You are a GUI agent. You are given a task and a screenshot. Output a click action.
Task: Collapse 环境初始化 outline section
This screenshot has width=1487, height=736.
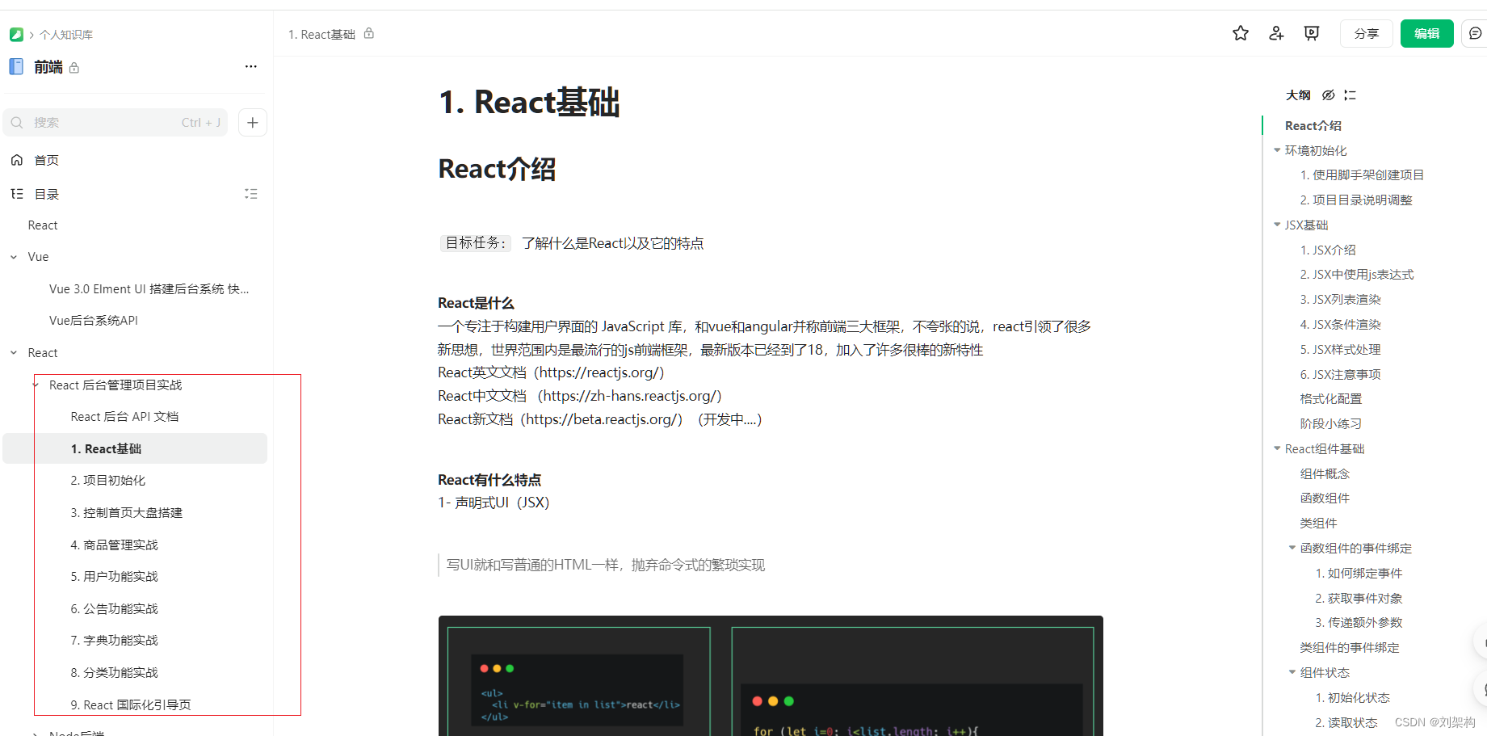[1277, 150]
